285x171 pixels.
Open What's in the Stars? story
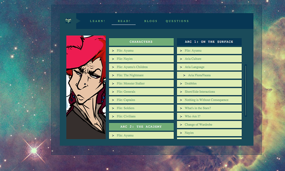click(209, 108)
